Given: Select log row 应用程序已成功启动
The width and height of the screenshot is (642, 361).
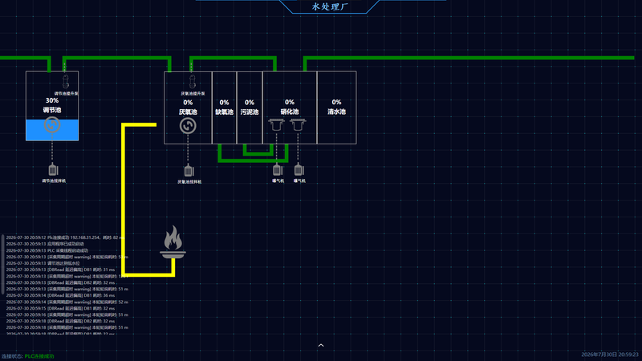Looking at the screenshot, I should pyautogui.click(x=45, y=244).
